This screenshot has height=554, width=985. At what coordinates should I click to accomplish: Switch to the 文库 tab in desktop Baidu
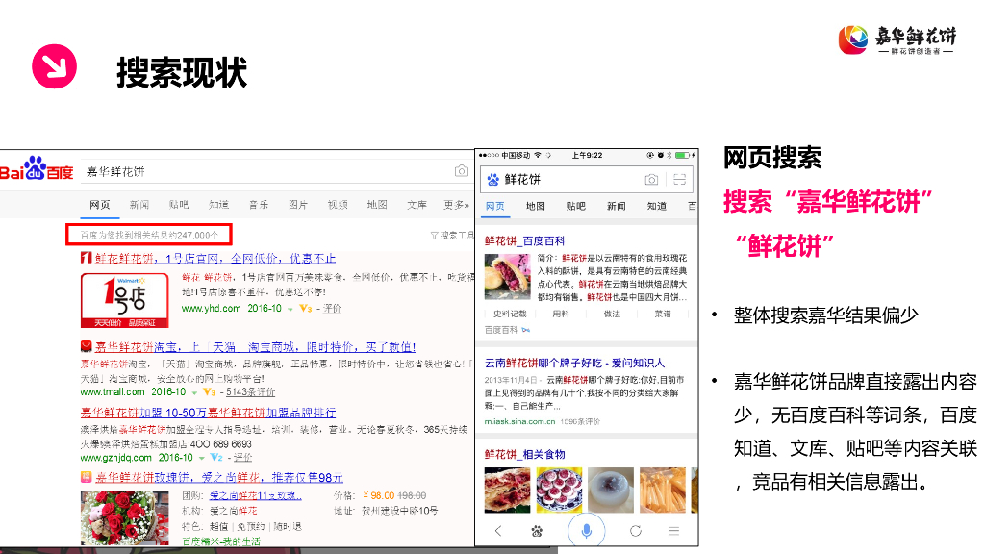[x=417, y=205]
